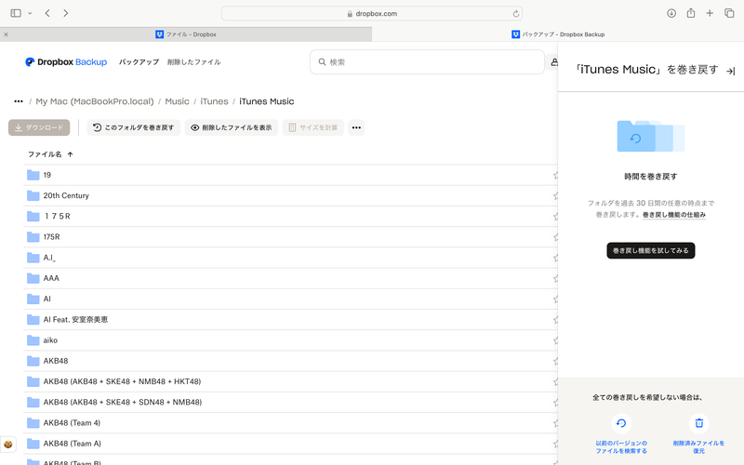
Task: Click the restore deleted files trash icon
Action: (x=698, y=423)
